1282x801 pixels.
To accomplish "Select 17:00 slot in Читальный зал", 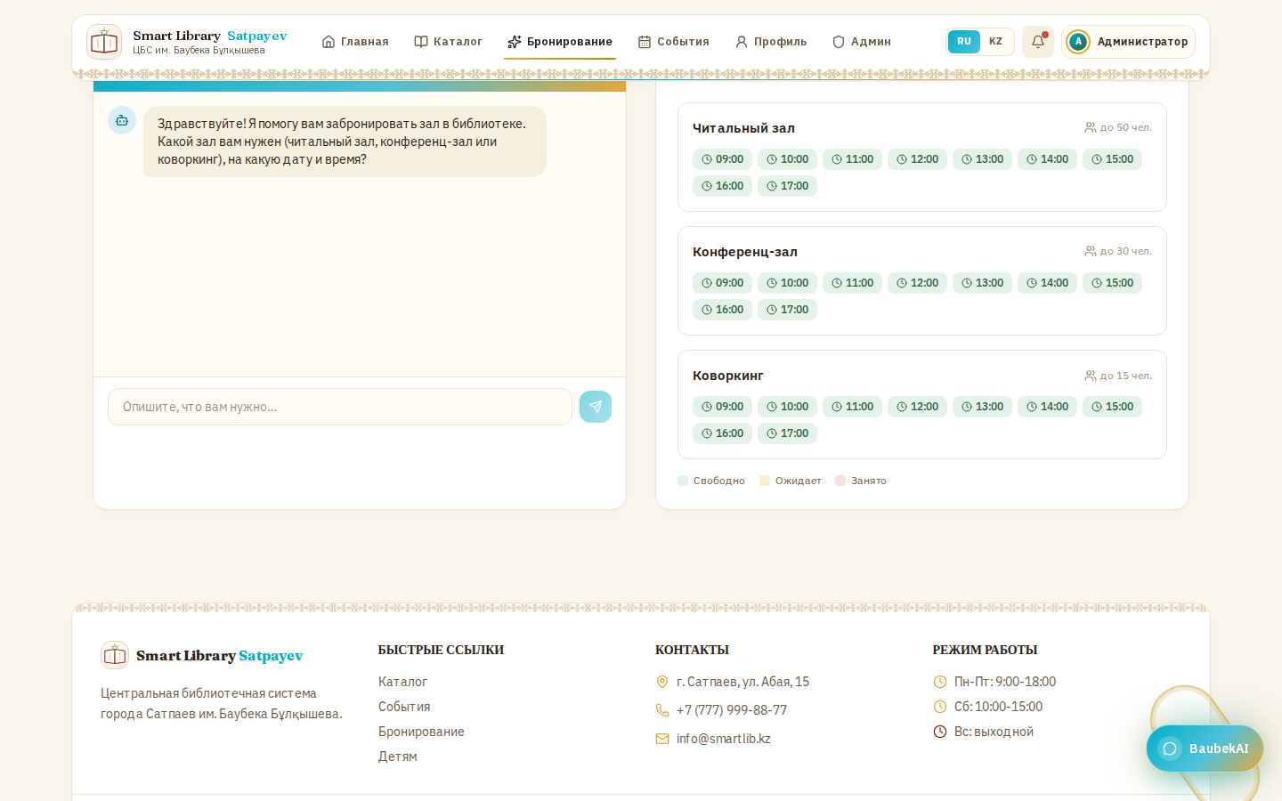I will [x=787, y=186].
